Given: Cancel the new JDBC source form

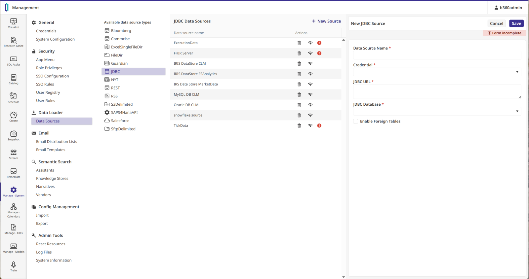Looking at the screenshot, I should pos(496,23).
